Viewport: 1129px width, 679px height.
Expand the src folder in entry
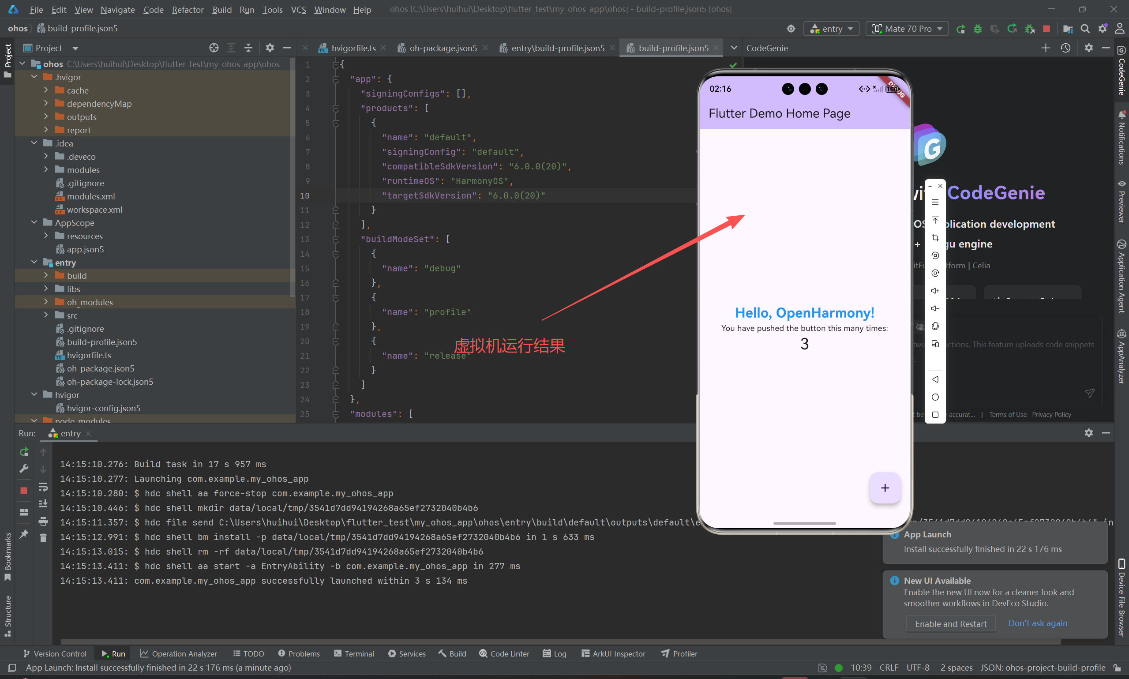[46, 315]
